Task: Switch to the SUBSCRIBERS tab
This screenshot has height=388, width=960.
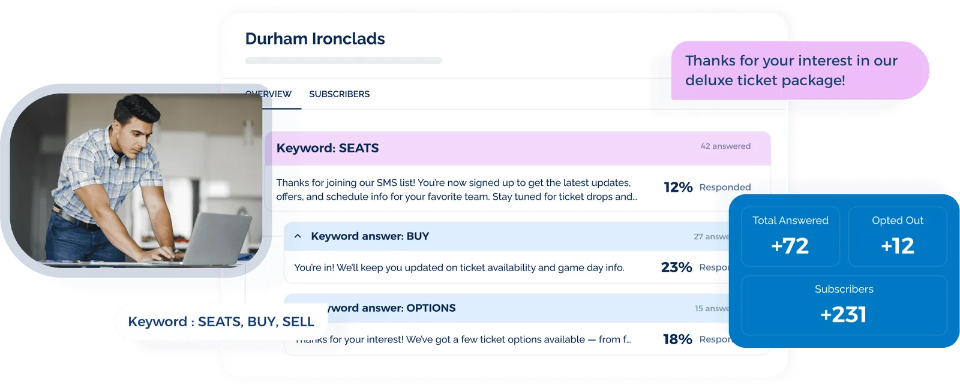Action: [x=339, y=94]
